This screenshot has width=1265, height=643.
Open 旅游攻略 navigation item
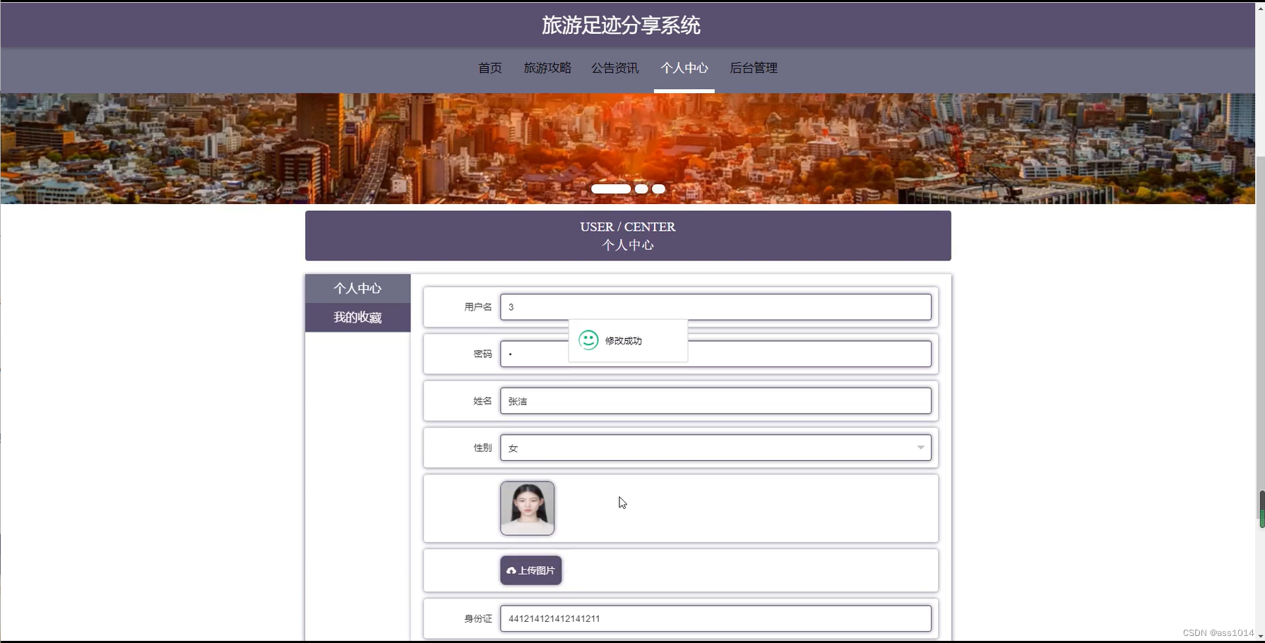point(547,68)
